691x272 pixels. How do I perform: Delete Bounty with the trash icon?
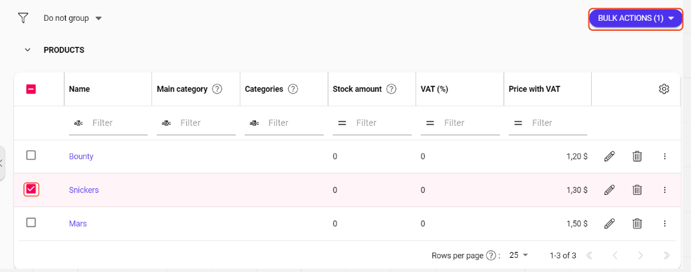point(637,156)
